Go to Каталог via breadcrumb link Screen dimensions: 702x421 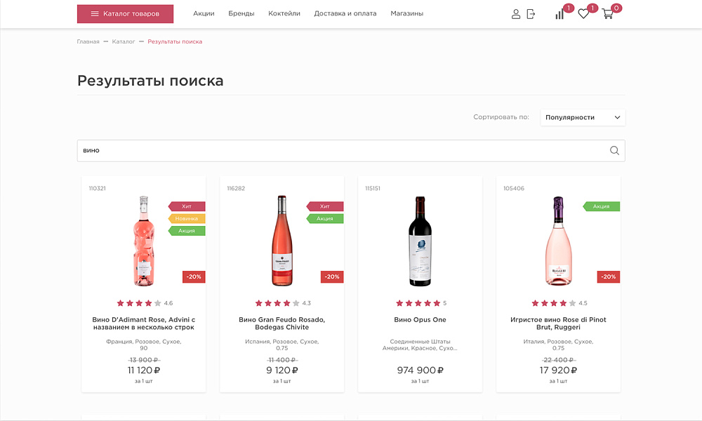123,41
